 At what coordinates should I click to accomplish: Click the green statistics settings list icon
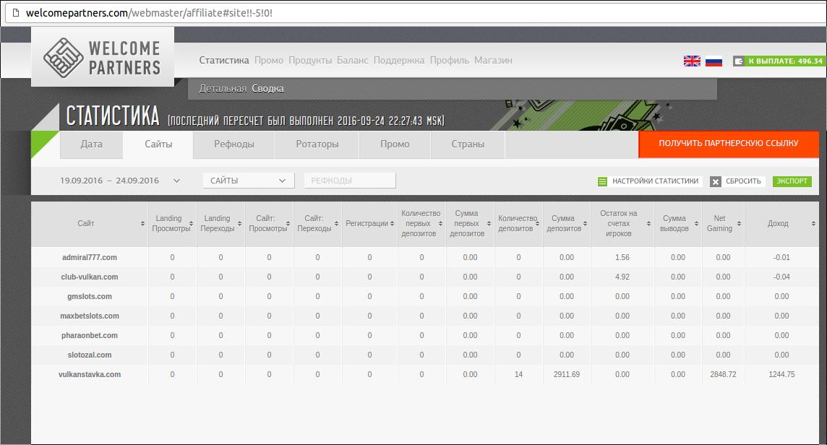602,181
